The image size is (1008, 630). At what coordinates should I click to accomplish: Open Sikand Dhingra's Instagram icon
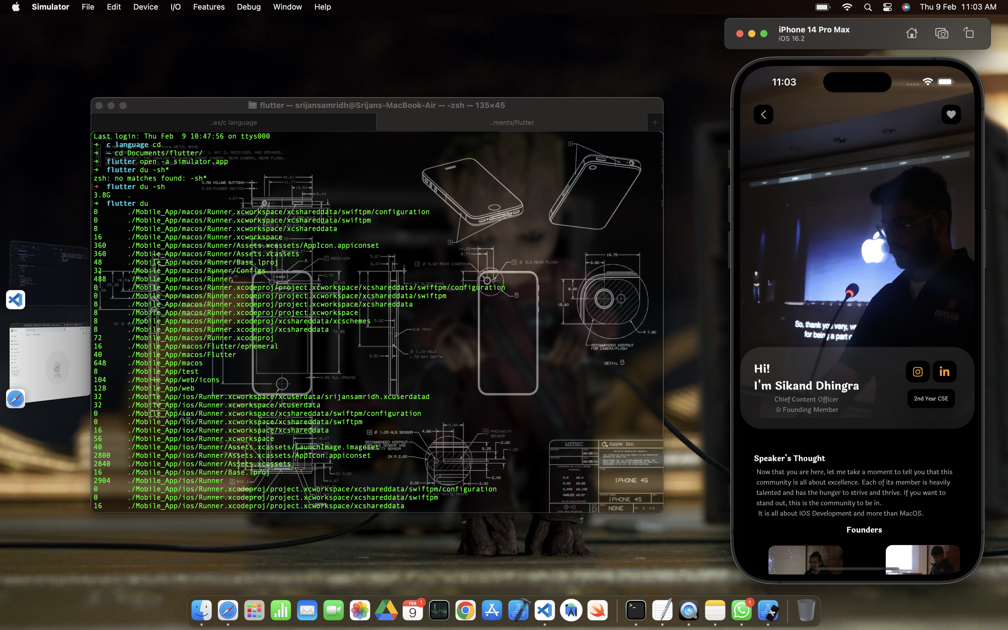tap(918, 372)
